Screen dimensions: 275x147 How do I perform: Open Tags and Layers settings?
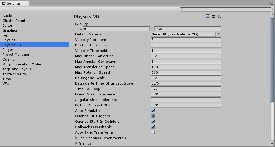[34, 69]
